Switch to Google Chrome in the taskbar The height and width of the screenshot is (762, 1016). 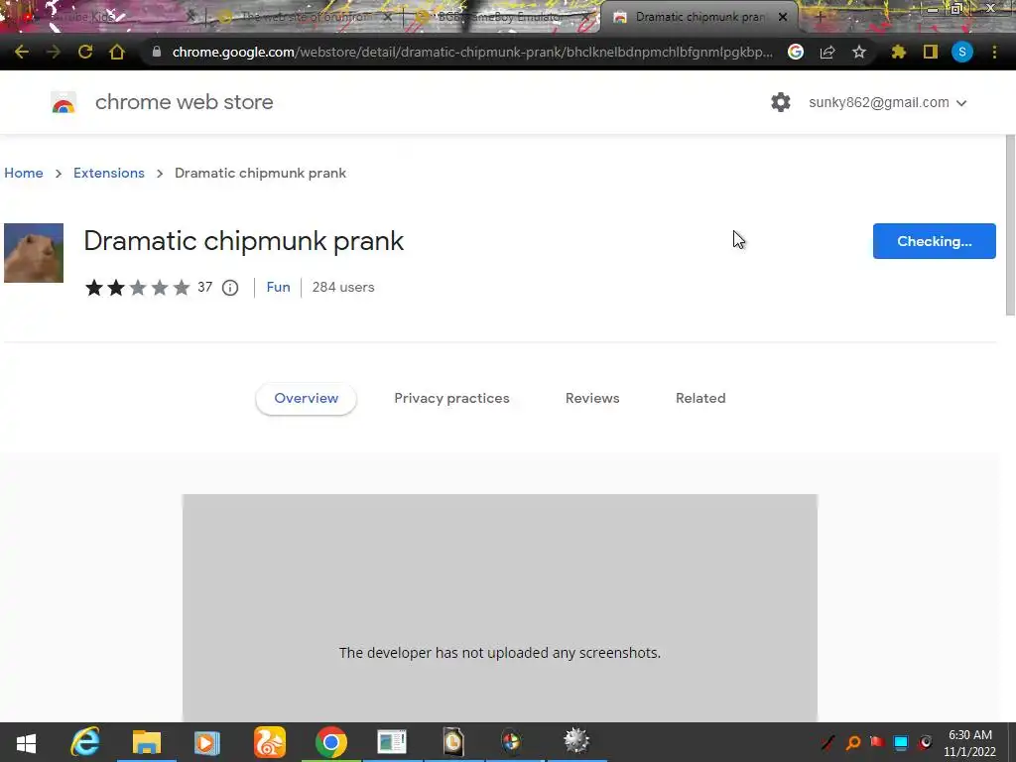point(331,742)
